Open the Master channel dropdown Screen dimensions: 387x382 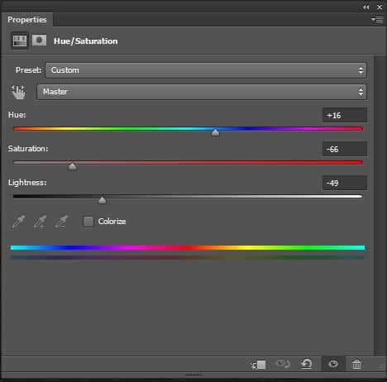coord(202,92)
